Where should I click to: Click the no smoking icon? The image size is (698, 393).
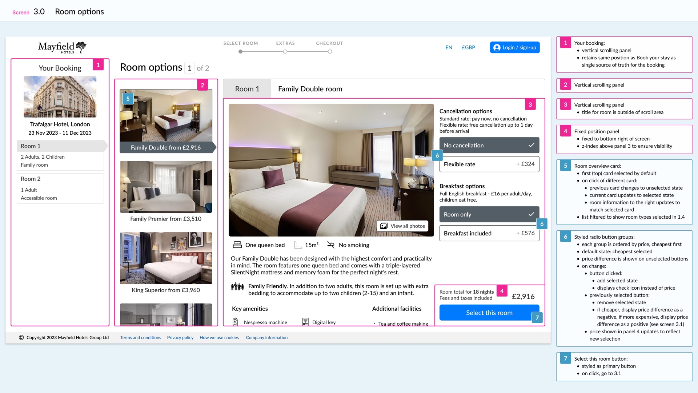(x=331, y=245)
